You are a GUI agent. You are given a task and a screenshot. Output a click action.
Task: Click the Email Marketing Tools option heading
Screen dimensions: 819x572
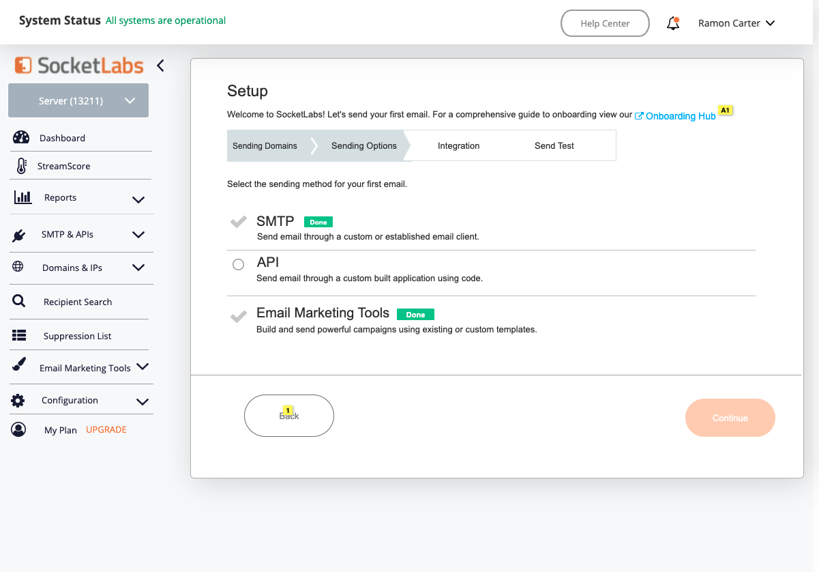[323, 313]
